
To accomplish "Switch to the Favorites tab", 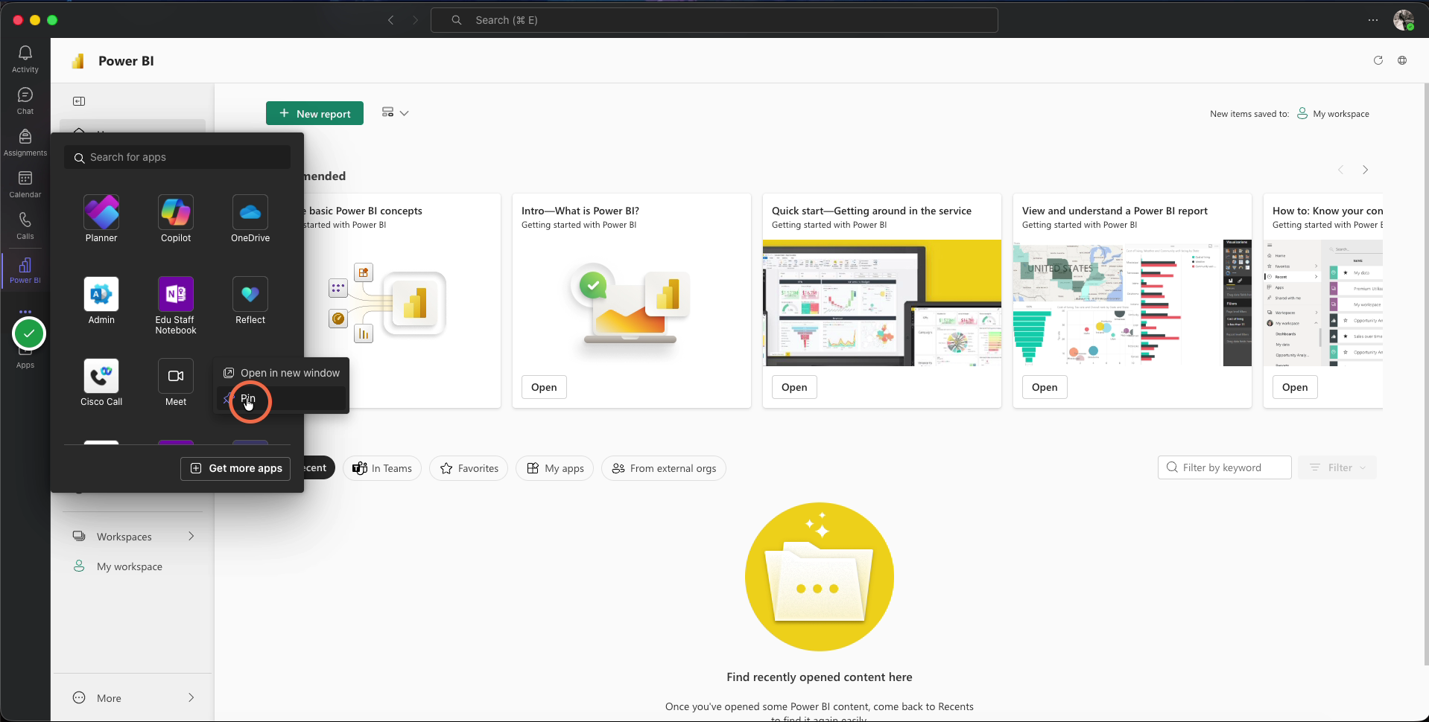I will (x=469, y=468).
